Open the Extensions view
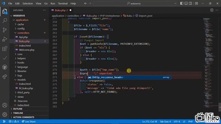The image size is (221, 124). point(4,49)
